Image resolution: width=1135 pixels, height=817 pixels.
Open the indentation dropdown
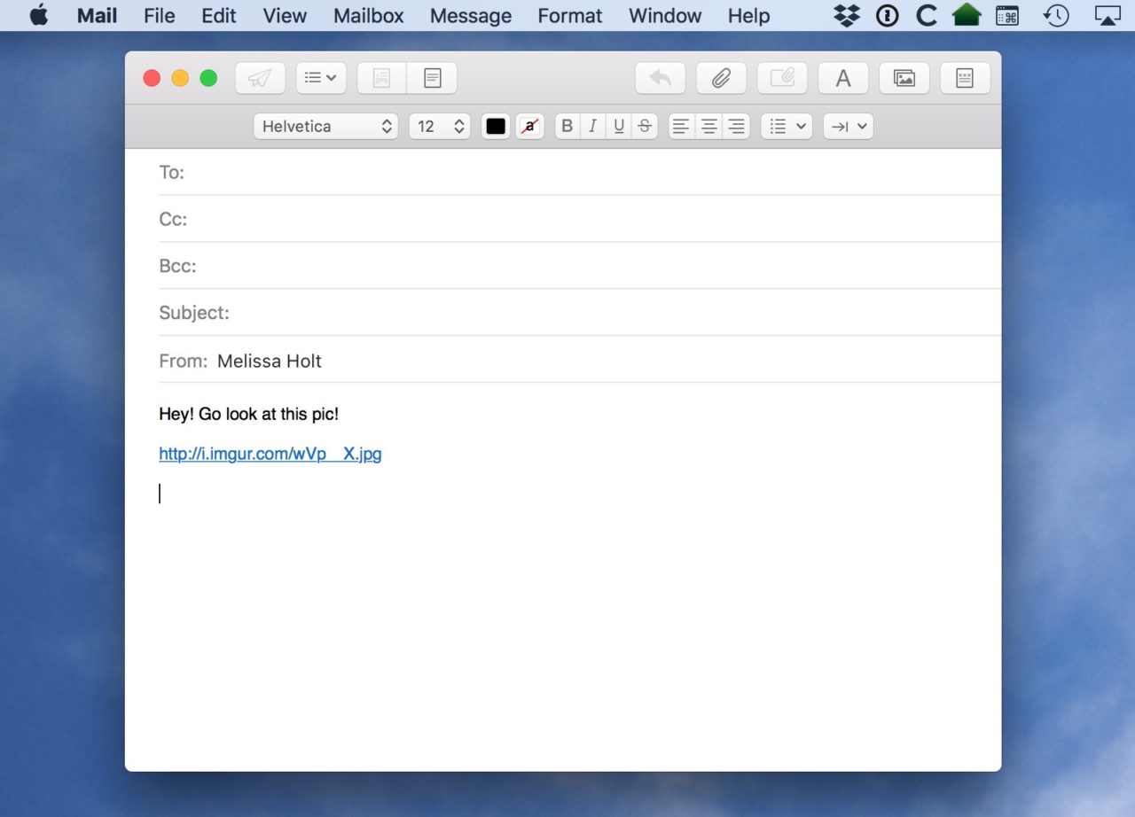(x=849, y=127)
